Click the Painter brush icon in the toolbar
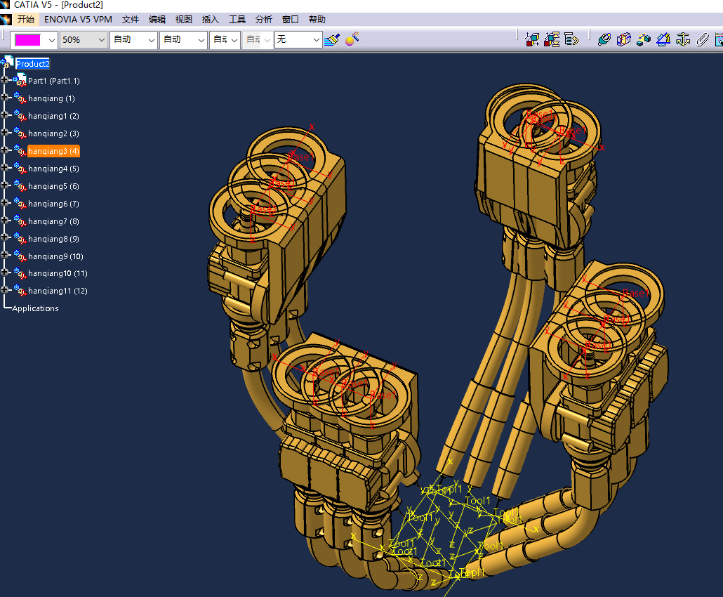The height and width of the screenshot is (597, 723). point(331,39)
